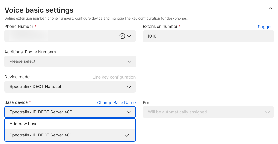Click the Port label

pos(147,103)
